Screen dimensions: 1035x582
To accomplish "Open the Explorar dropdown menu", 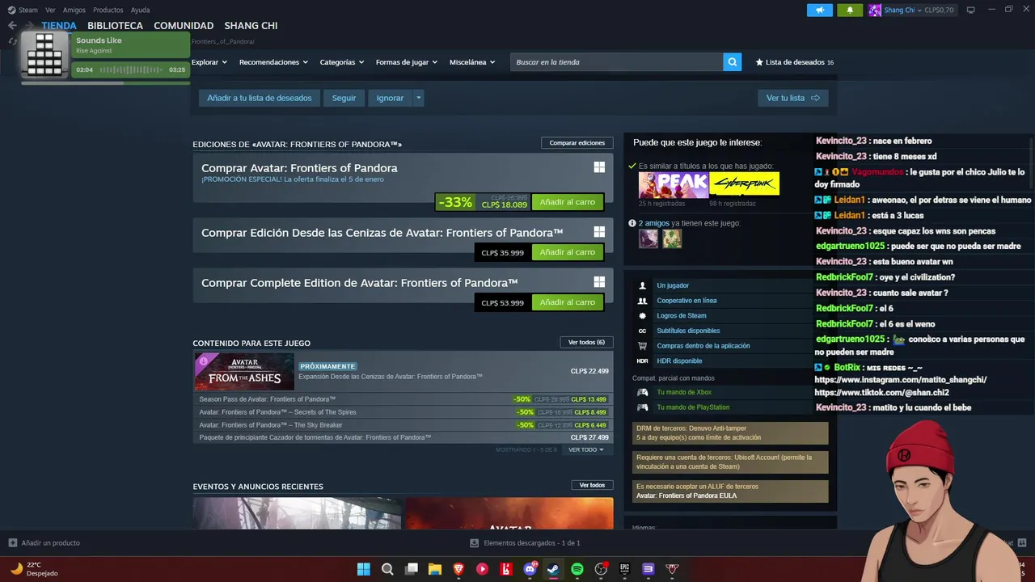I will [209, 62].
